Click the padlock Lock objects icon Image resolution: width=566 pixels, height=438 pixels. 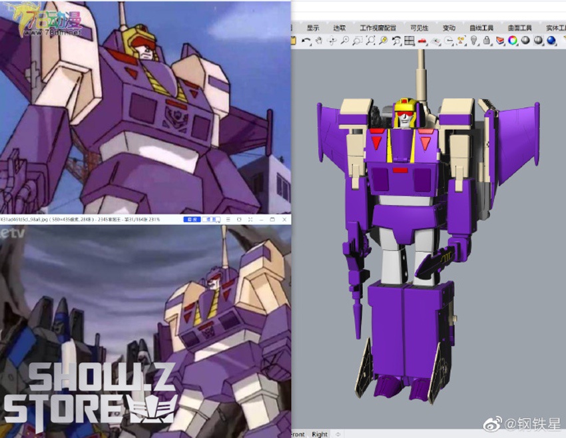(487, 41)
